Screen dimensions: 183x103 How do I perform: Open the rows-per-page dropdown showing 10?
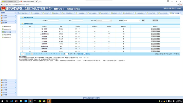[x=23, y=54]
